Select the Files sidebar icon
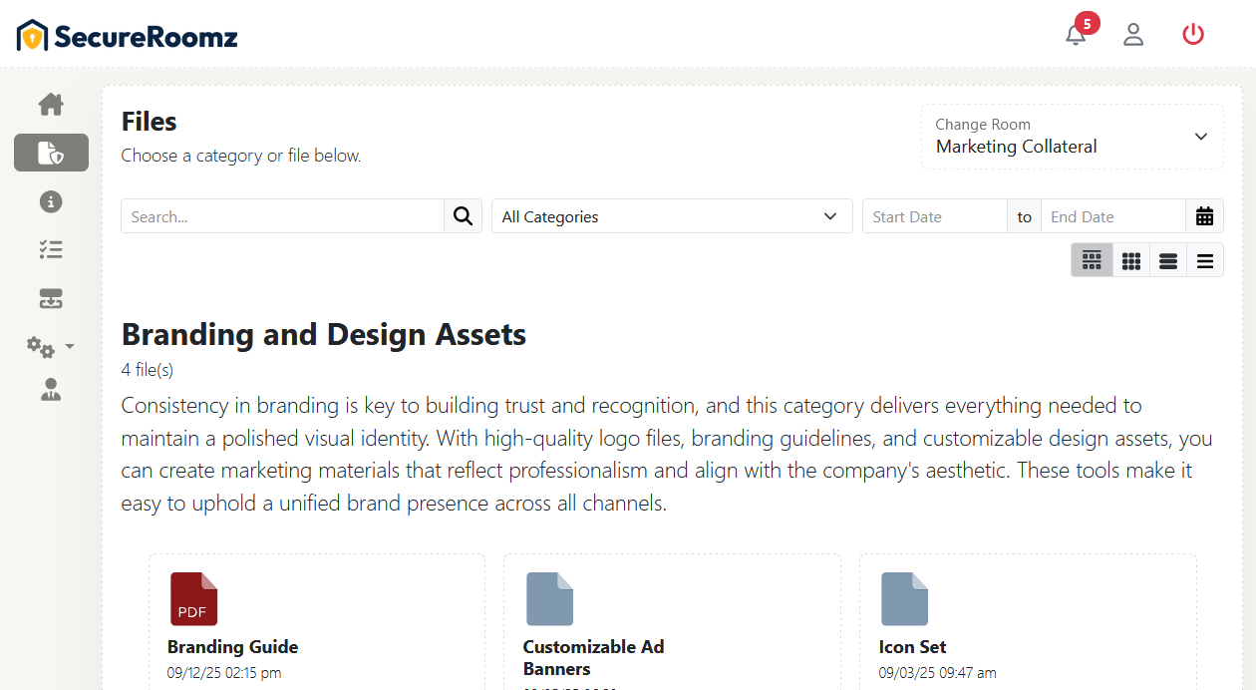 pos(51,153)
